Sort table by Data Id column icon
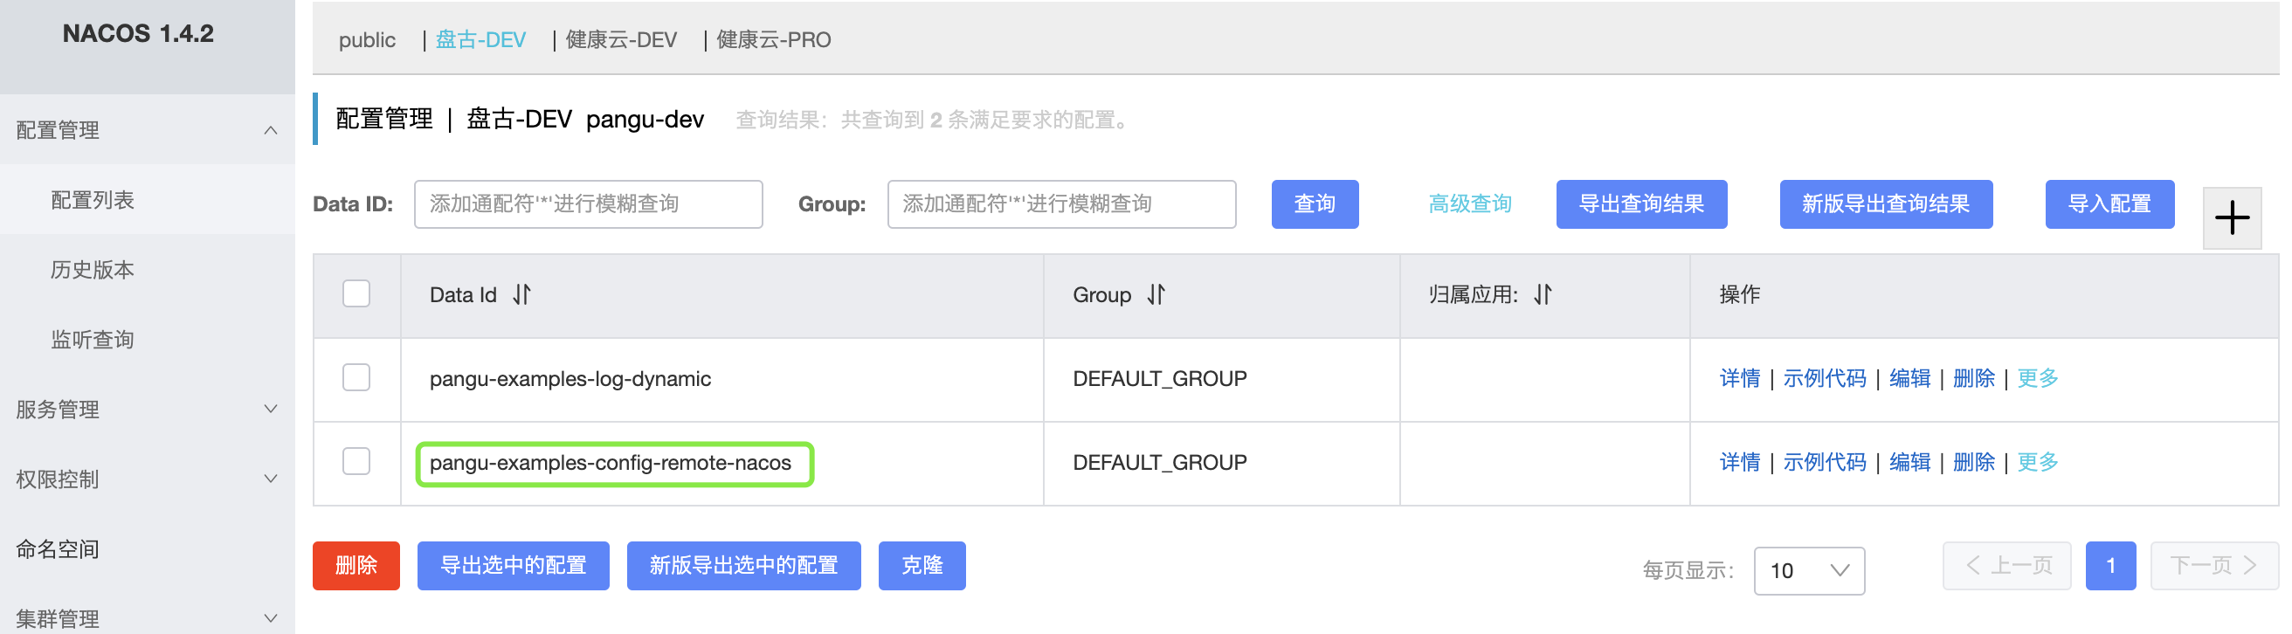The width and height of the screenshot is (2292, 634). (x=522, y=294)
